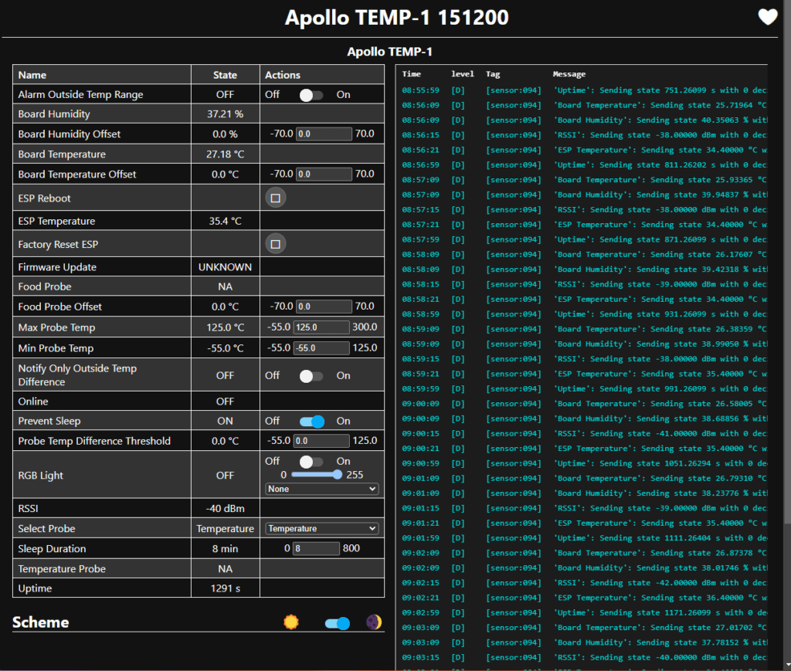Flip the Scheme toggle switch
This screenshot has width=791, height=671.
point(338,622)
